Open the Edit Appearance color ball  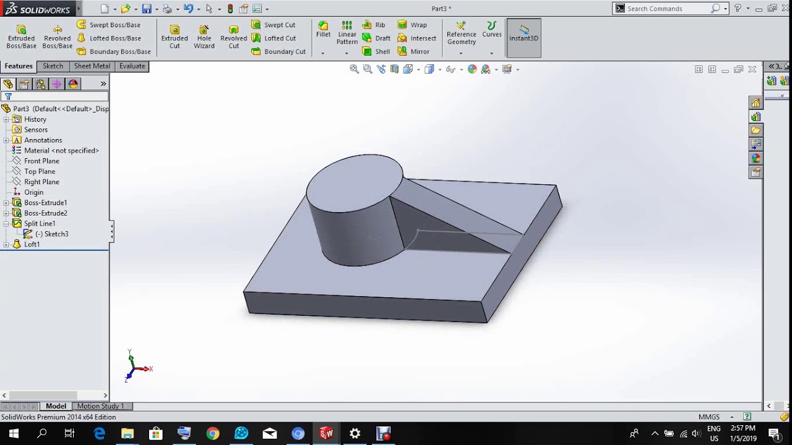[472, 69]
